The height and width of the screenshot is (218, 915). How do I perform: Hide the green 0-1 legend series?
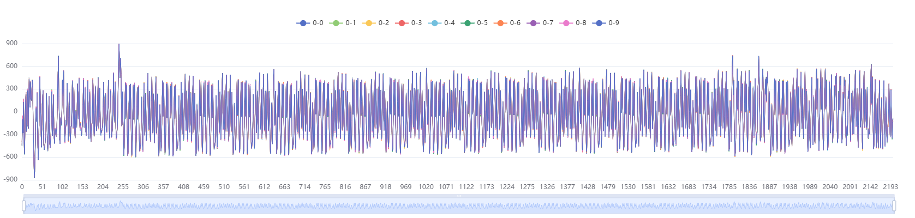(x=336, y=23)
